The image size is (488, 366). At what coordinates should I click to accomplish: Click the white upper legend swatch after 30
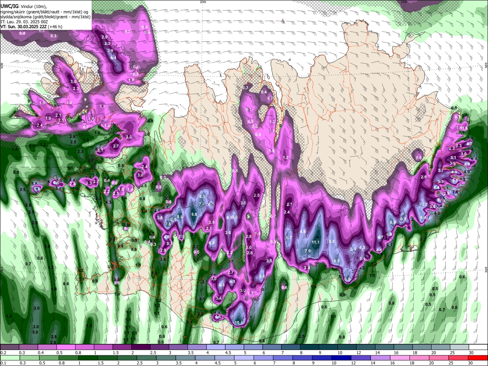coord(478,347)
